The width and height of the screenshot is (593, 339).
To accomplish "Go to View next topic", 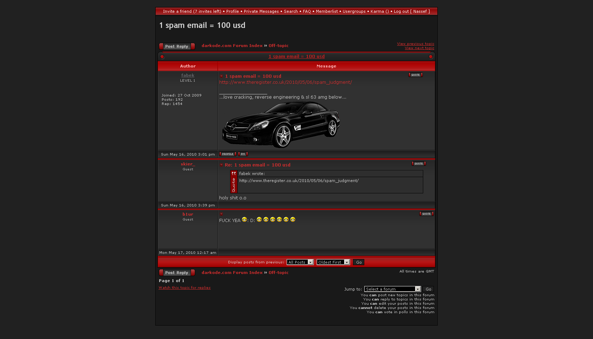I will [x=419, y=48].
